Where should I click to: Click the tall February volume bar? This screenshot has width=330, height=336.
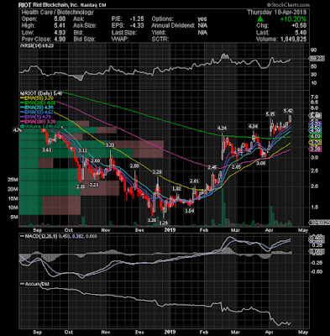(223, 207)
